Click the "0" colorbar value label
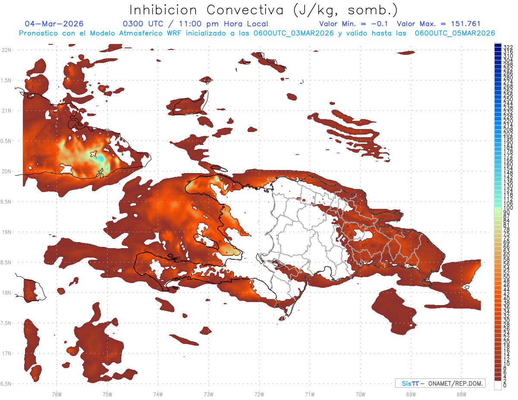The height and width of the screenshot is (400, 518). (x=505, y=385)
